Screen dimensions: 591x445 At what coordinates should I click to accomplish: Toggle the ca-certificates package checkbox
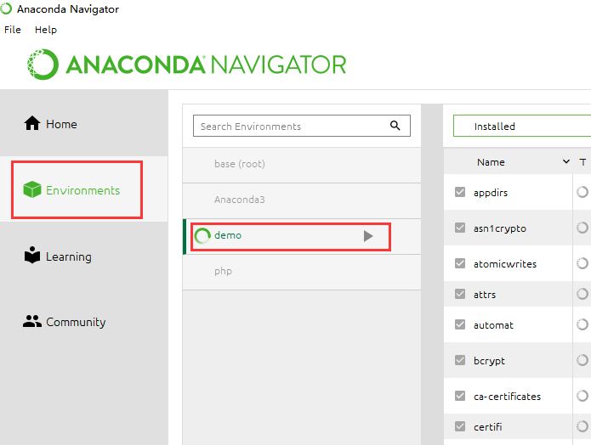coord(460,396)
